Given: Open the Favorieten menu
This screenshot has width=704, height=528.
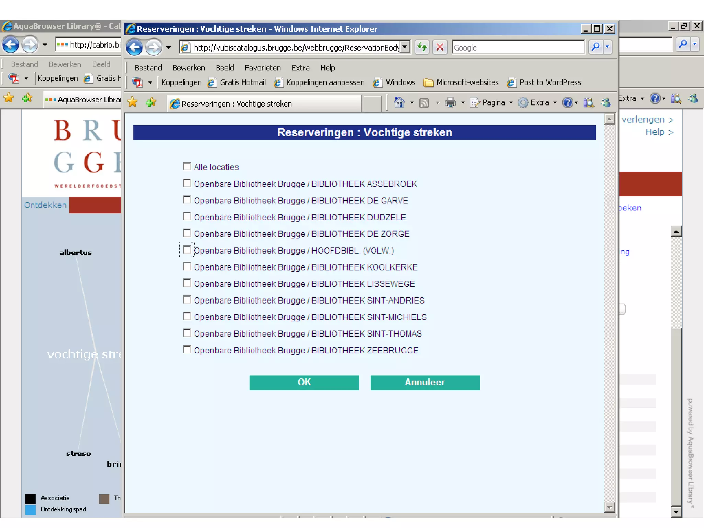Looking at the screenshot, I should pos(262,68).
